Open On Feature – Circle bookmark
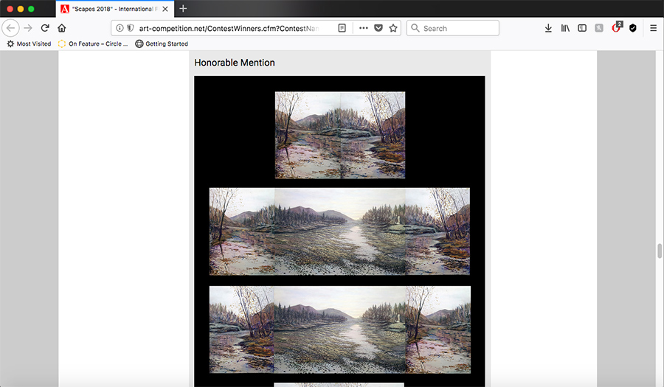This screenshot has width=664, height=387. [x=93, y=43]
